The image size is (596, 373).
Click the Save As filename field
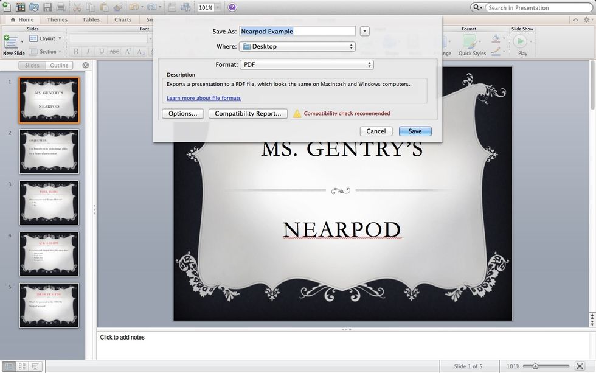pos(297,31)
